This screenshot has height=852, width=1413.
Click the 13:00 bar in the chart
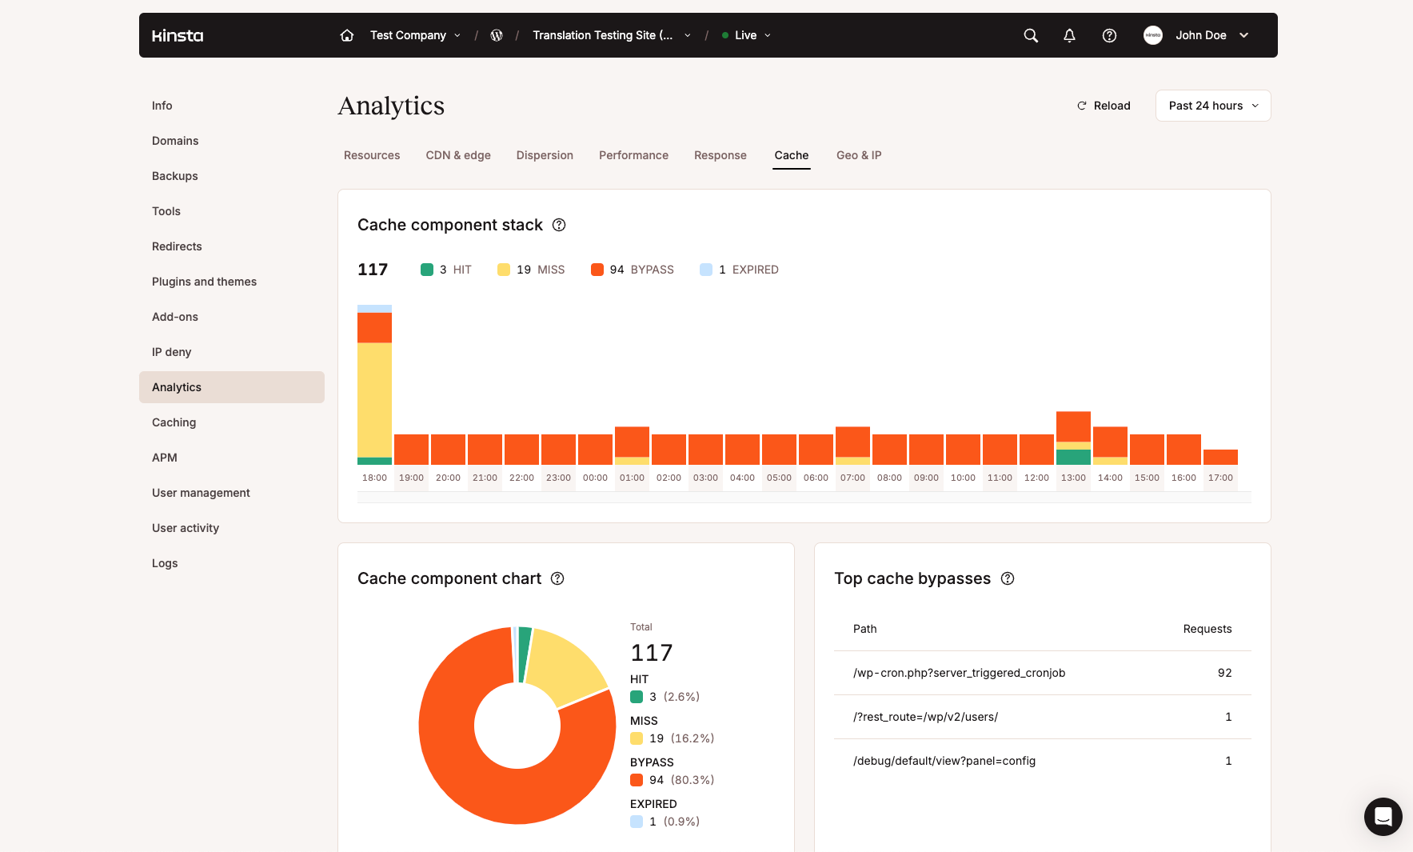(x=1073, y=438)
